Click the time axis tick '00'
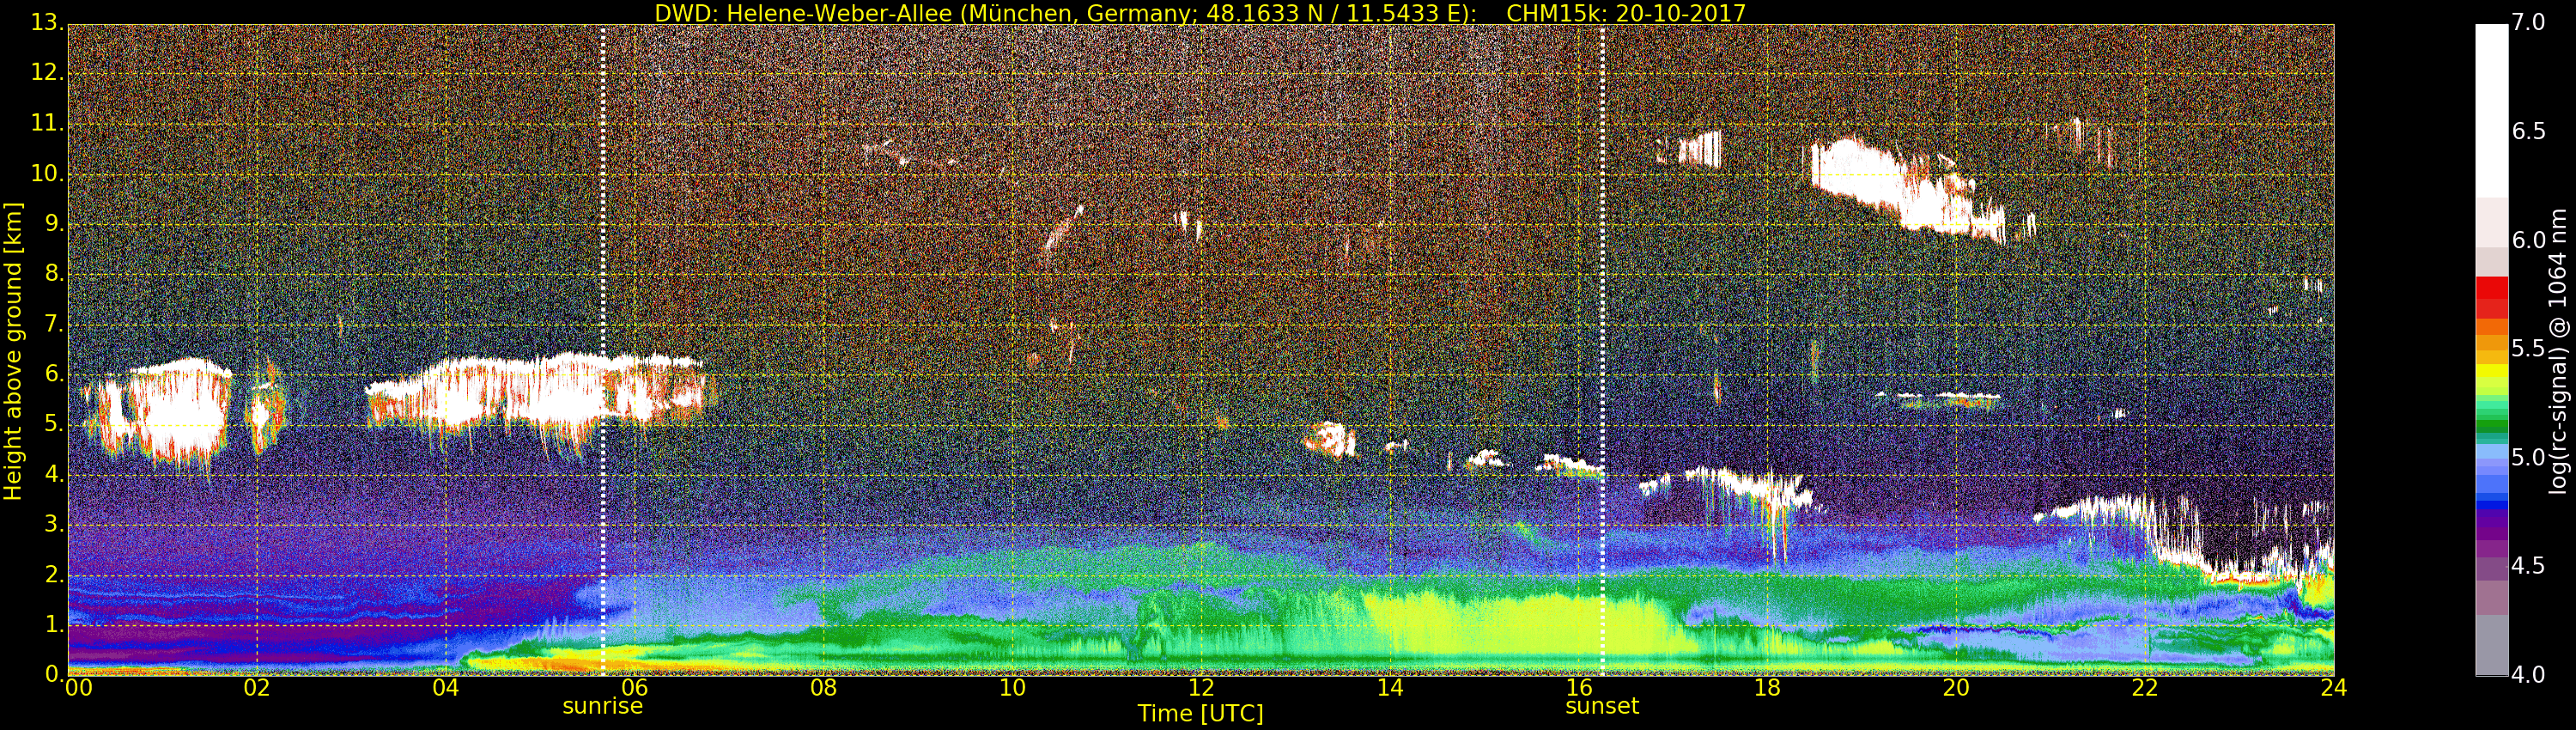The width and height of the screenshot is (2576, 730). tap(78, 688)
